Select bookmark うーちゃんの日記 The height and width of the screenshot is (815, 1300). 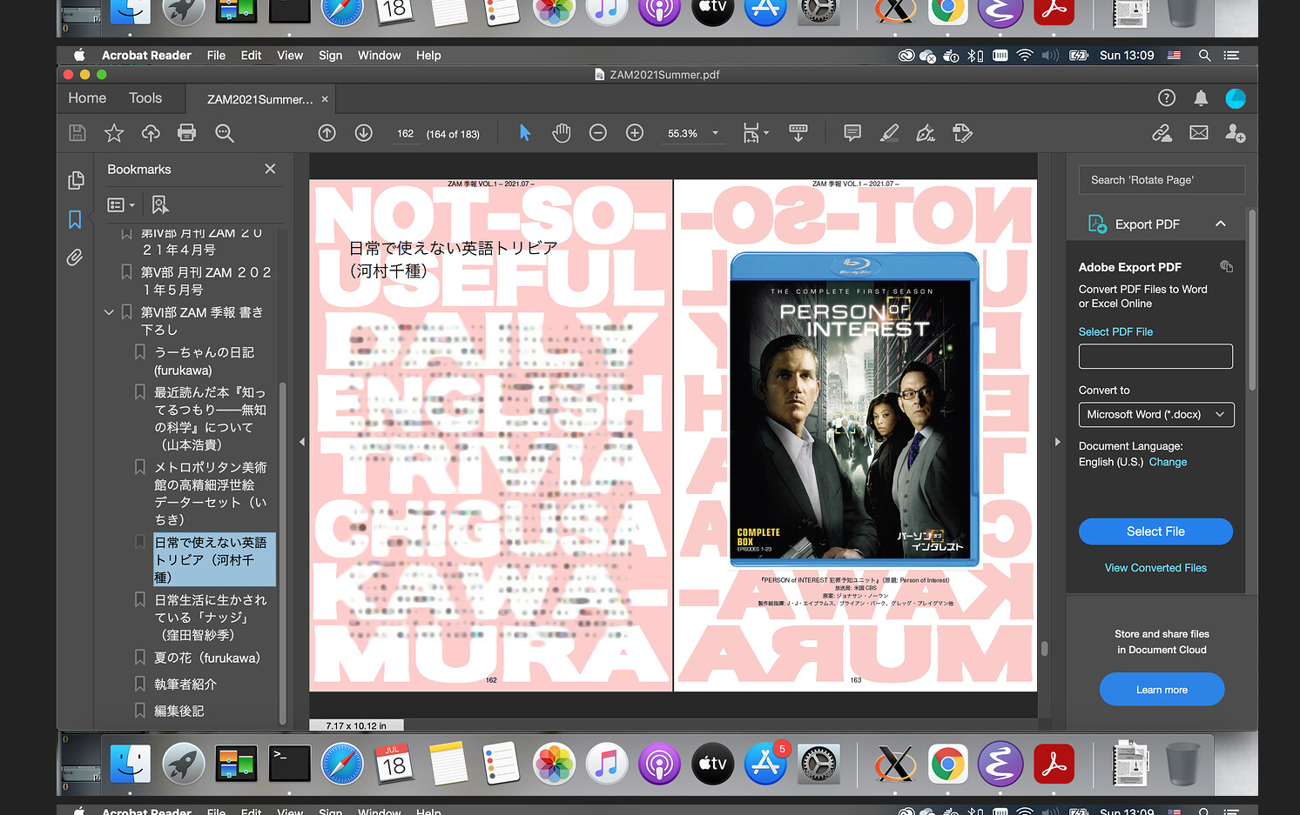pos(204,361)
